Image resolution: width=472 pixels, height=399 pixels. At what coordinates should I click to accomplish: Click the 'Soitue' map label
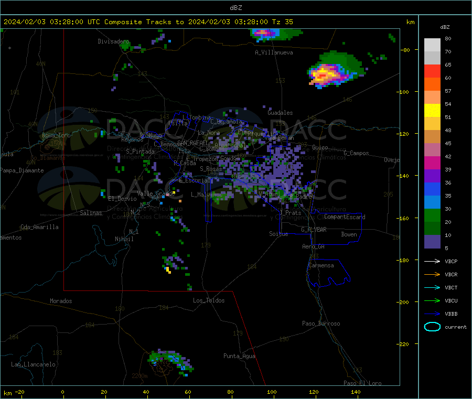click(x=278, y=234)
